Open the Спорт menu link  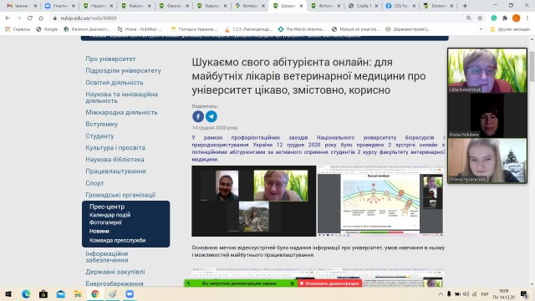94,183
